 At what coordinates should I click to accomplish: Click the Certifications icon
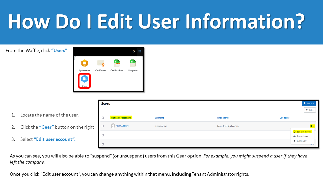click(117, 63)
